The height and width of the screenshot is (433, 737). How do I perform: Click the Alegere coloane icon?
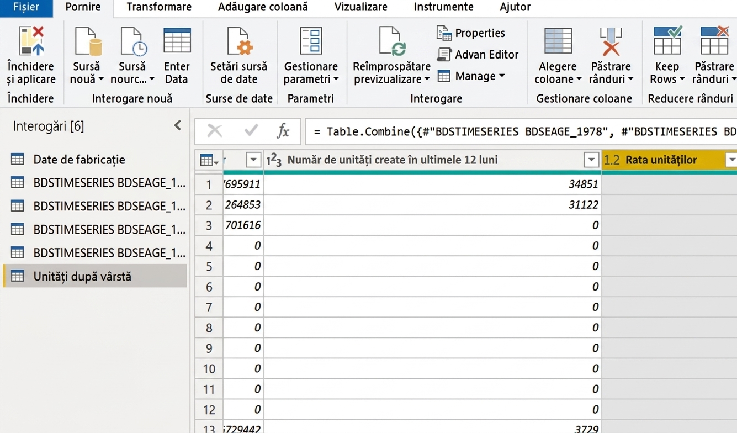pyautogui.click(x=558, y=41)
